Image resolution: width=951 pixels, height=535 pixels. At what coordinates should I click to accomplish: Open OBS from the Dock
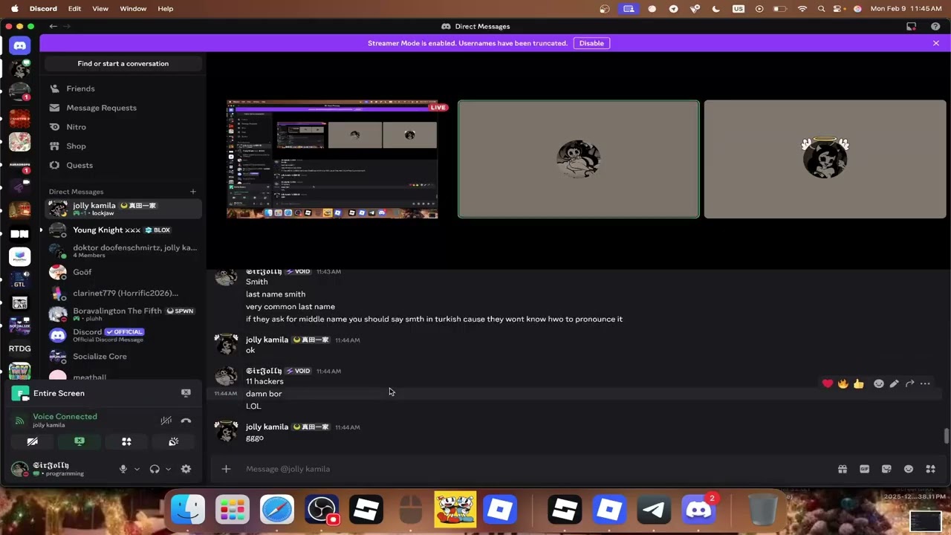(x=322, y=510)
